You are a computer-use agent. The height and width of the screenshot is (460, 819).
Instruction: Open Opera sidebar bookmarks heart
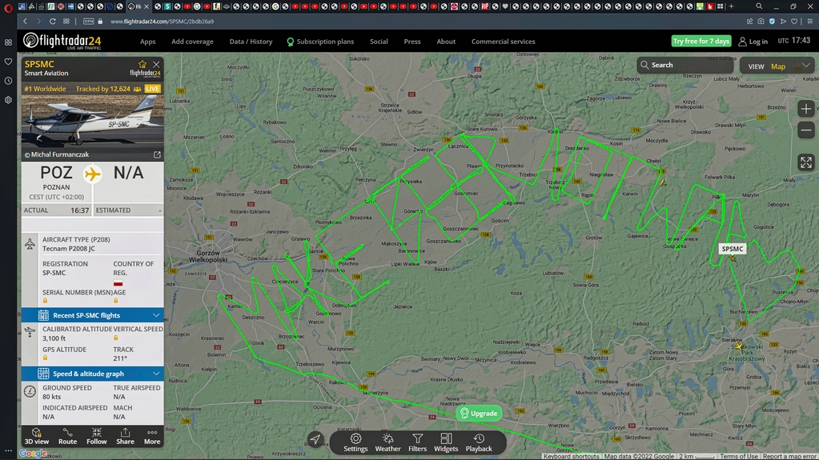click(x=8, y=62)
